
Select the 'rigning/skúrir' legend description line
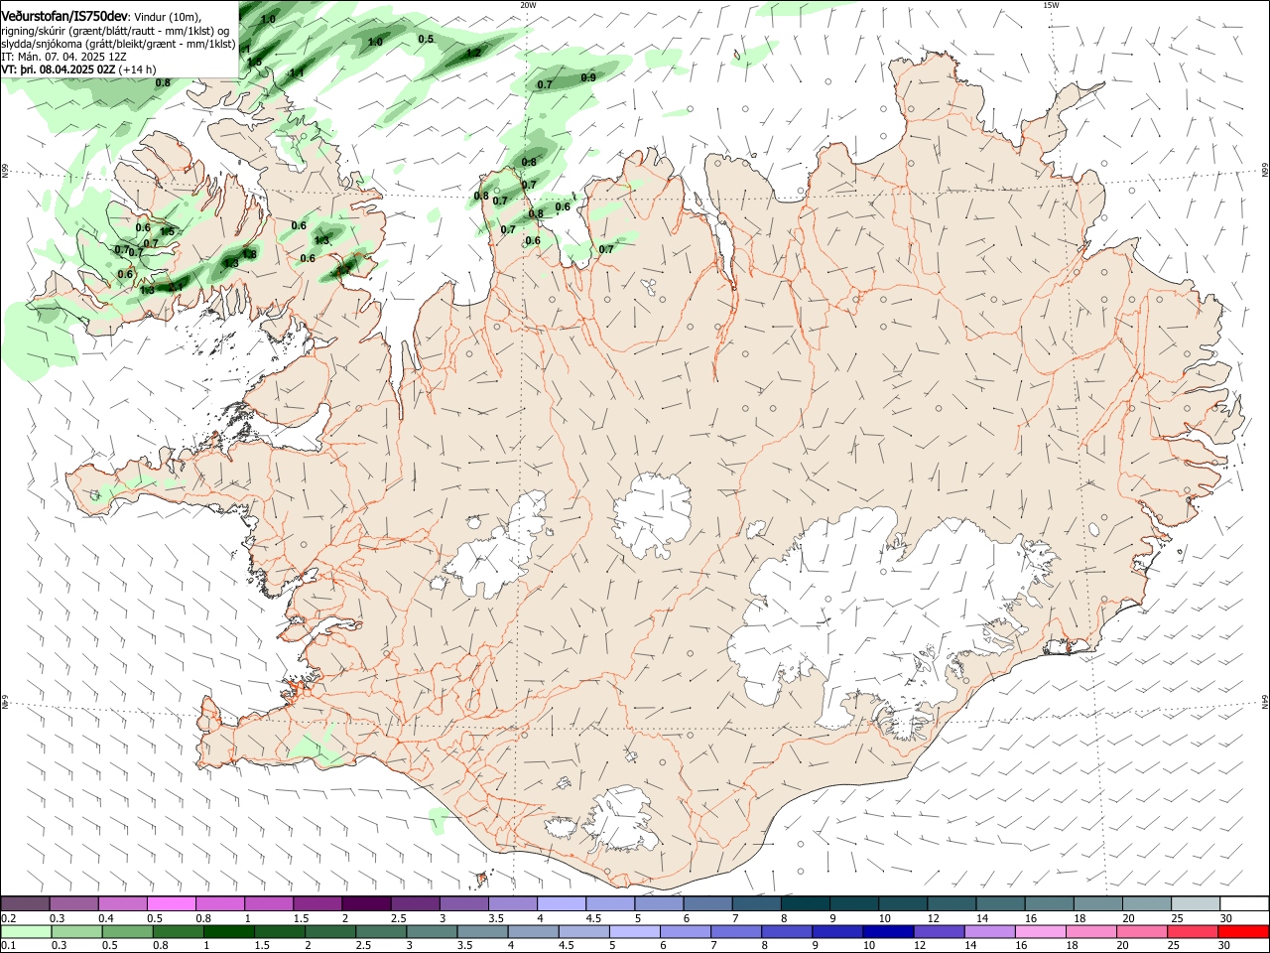[117, 31]
